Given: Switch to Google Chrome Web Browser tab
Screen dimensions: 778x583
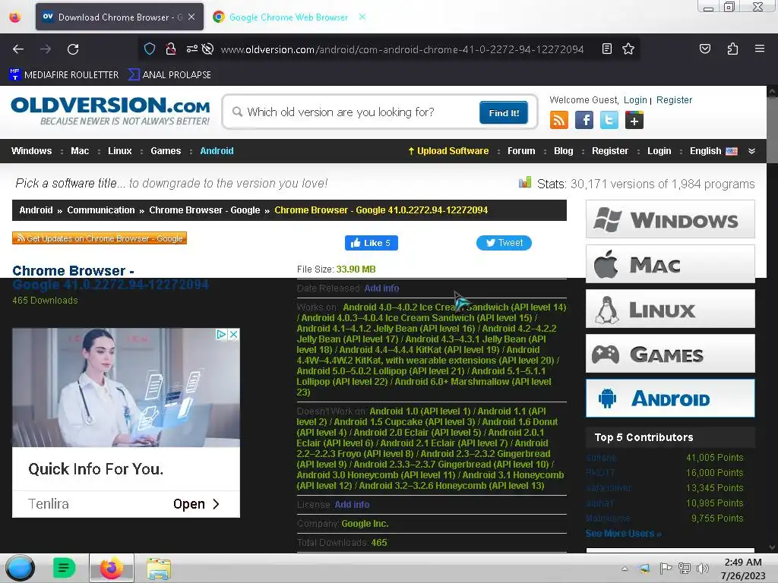Looking at the screenshot, I should [x=288, y=17].
